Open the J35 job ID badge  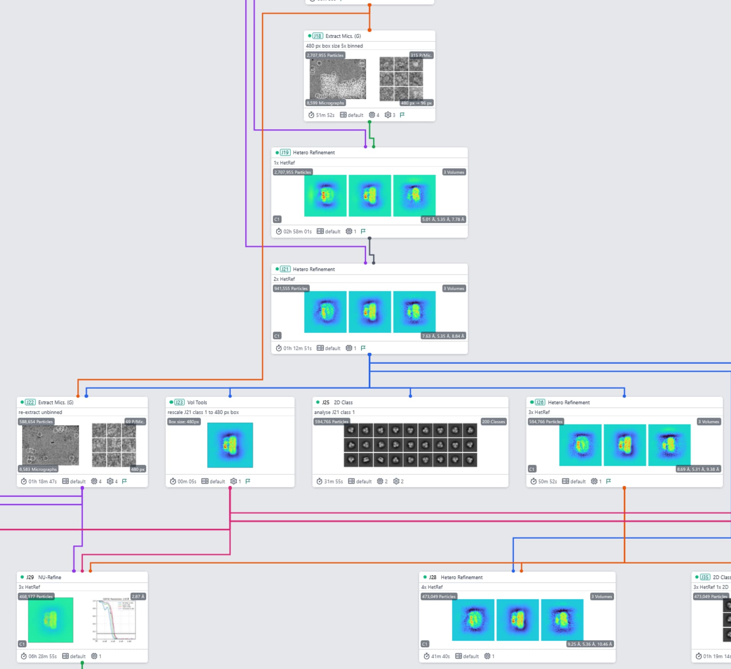(x=705, y=577)
